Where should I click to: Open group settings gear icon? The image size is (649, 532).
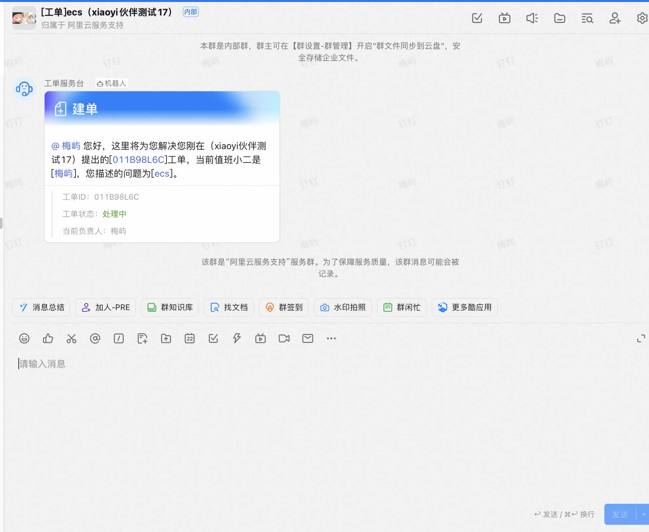(642, 18)
